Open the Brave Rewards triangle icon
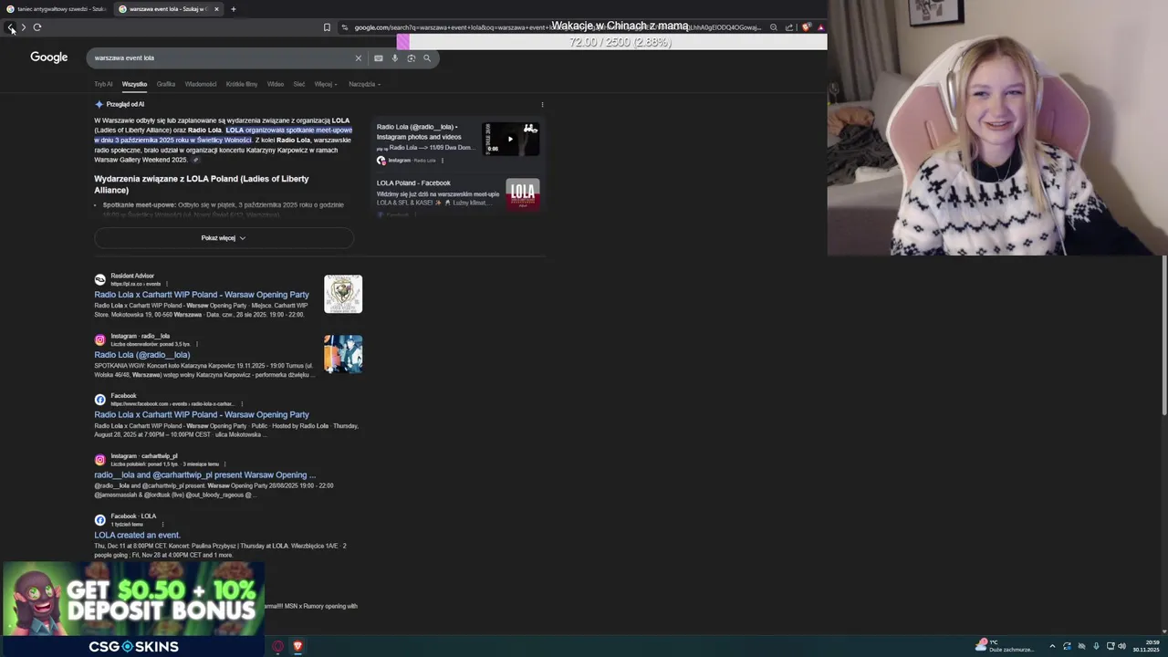Screen dimensions: 1168x657 (x=819, y=27)
